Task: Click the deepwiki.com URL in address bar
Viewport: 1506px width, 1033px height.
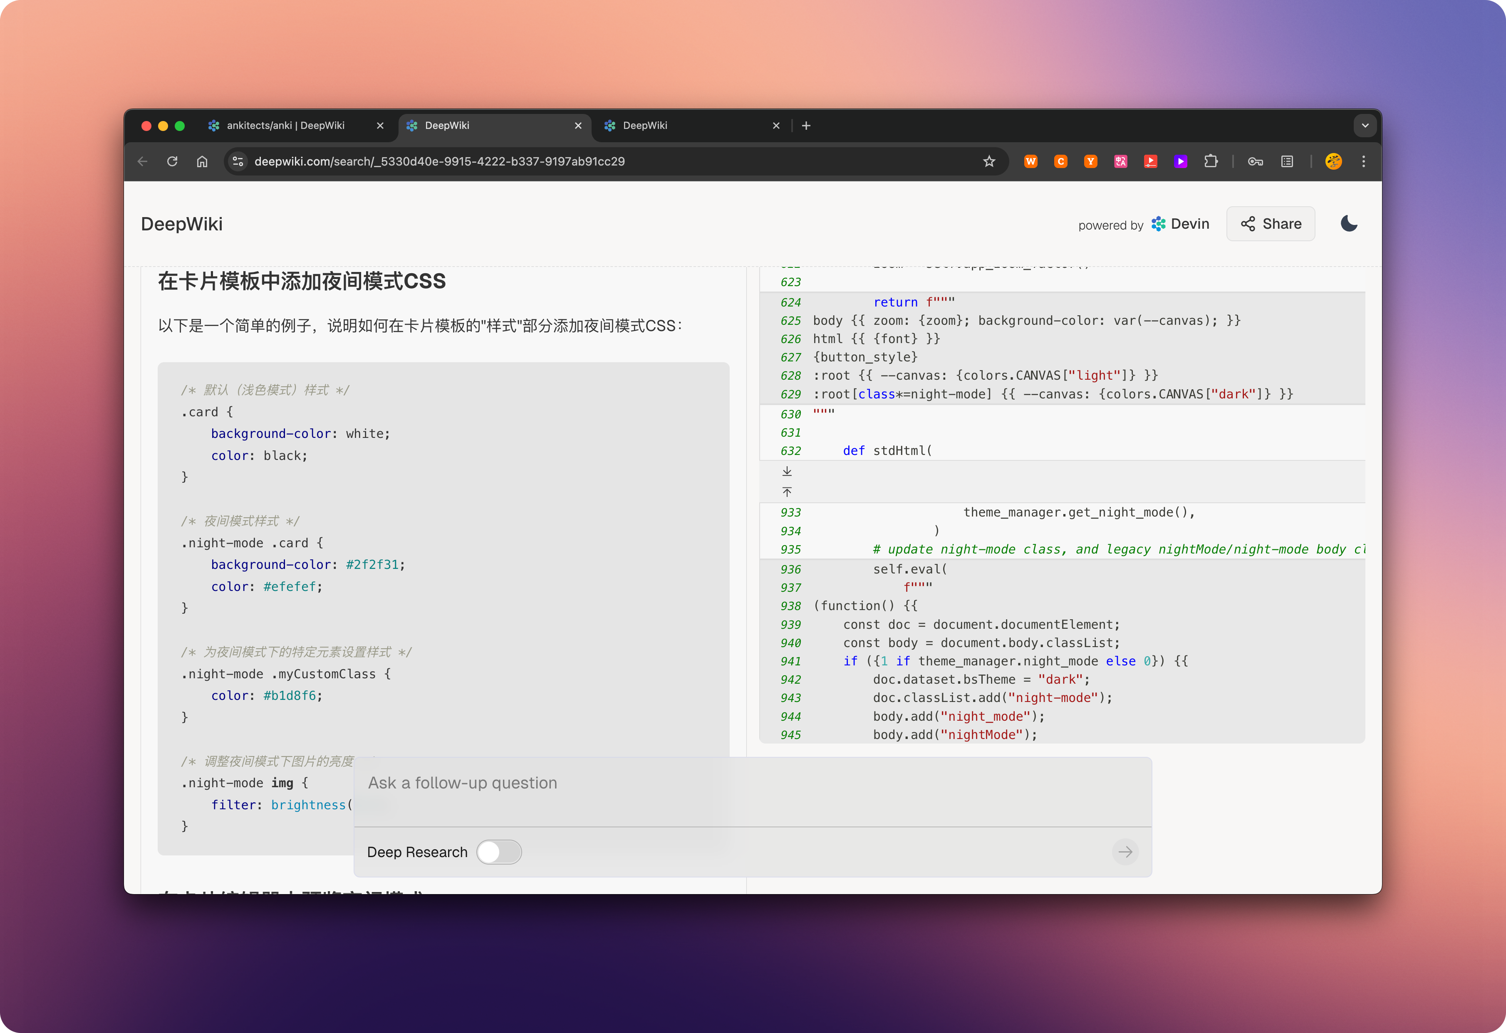Action: tap(439, 161)
